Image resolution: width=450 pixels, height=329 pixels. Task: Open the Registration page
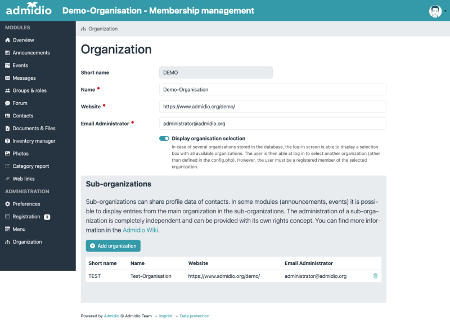(26, 217)
